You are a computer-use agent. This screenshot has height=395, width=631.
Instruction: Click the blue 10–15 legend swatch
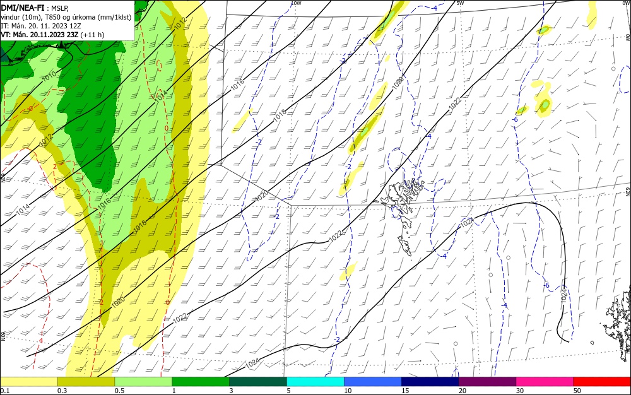pyautogui.click(x=373, y=382)
